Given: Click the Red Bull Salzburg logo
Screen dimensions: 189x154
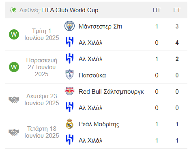Looking at the screenshot, I should click(69, 91).
